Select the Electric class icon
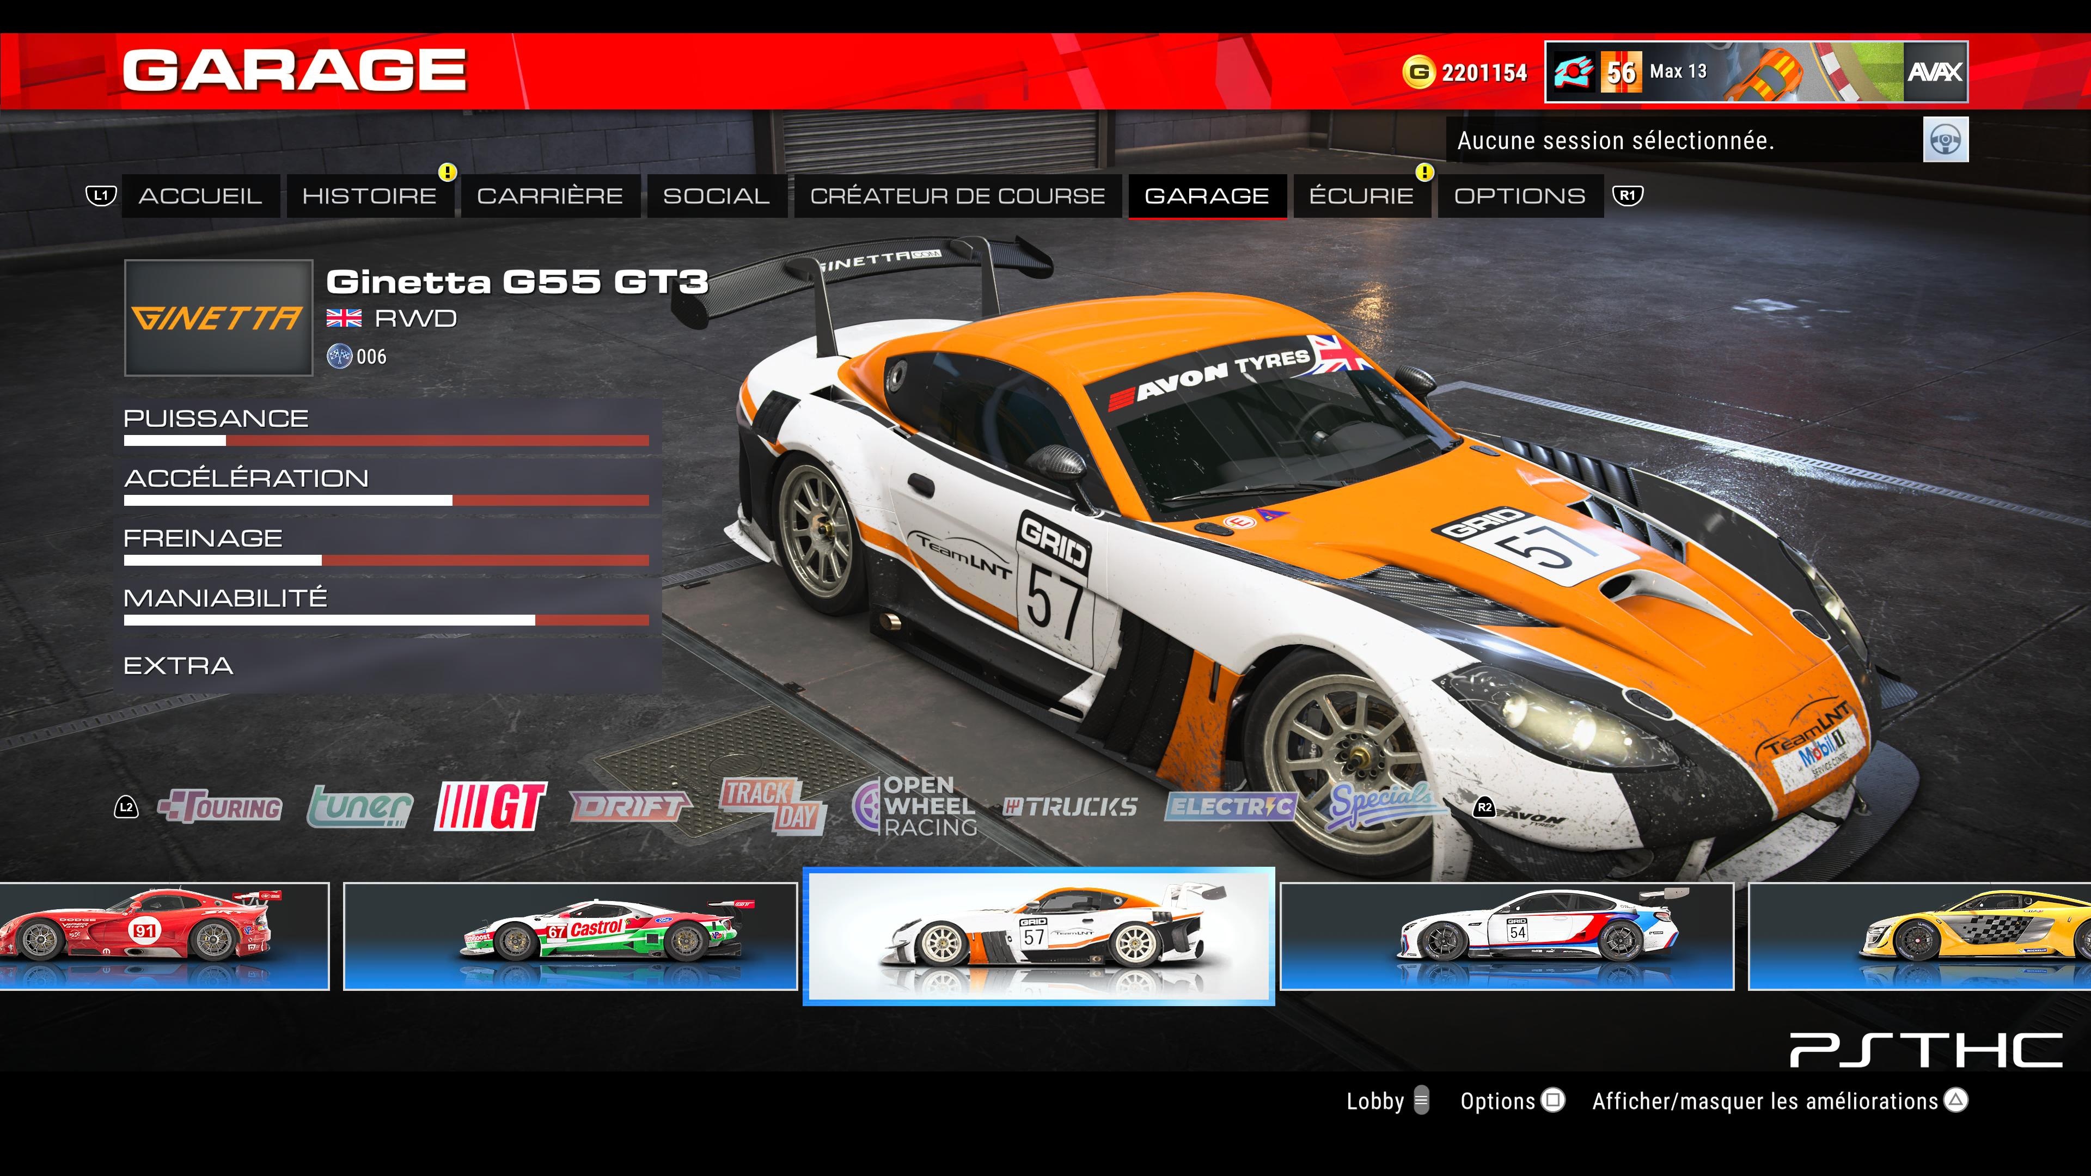The width and height of the screenshot is (2091, 1176). (x=1231, y=807)
